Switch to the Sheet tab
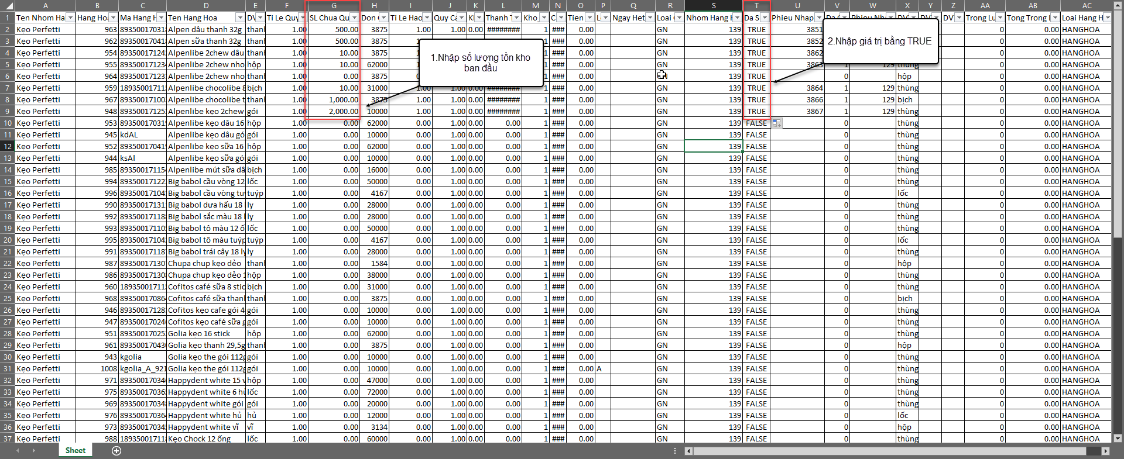 [75, 451]
